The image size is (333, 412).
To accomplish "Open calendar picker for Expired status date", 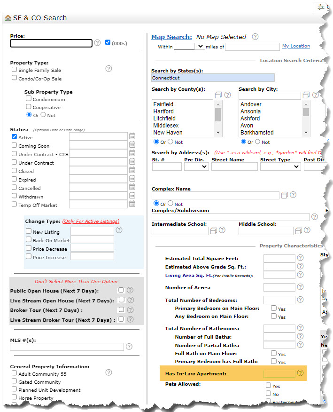I will point(132,179).
